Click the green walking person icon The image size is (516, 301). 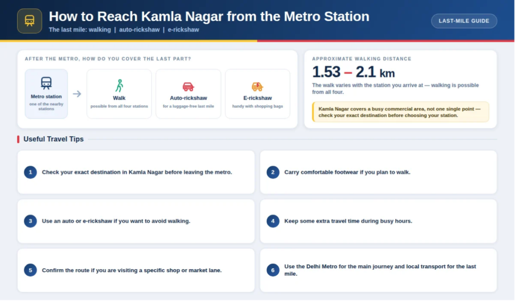(x=119, y=86)
